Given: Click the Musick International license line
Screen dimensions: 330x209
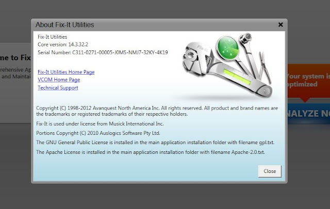Looking at the screenshot, I should pyautogui.click(x=100, y=124).
